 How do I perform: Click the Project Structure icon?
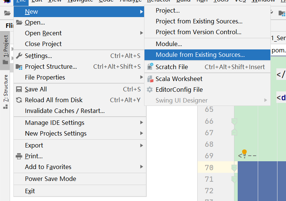point(19,67)
